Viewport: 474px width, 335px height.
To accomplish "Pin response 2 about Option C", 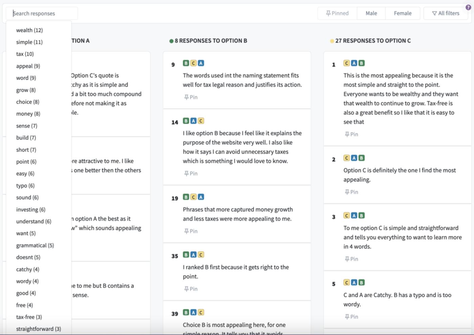I will click(351, 192).
